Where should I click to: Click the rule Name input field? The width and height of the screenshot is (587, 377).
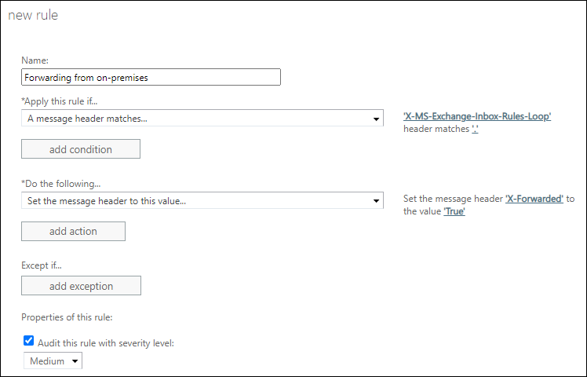click(151, 77)
